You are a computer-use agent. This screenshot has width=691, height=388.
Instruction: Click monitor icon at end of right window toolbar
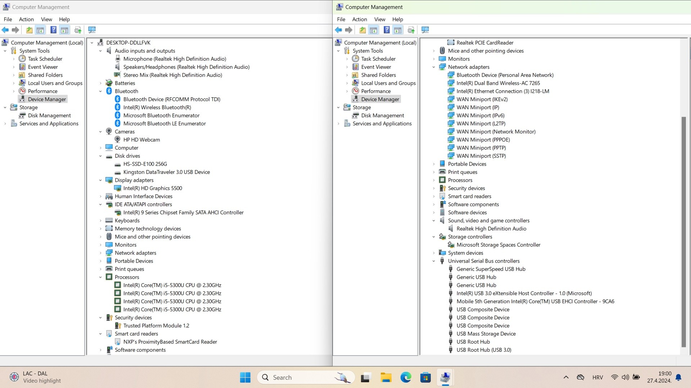tap(425, 30)
